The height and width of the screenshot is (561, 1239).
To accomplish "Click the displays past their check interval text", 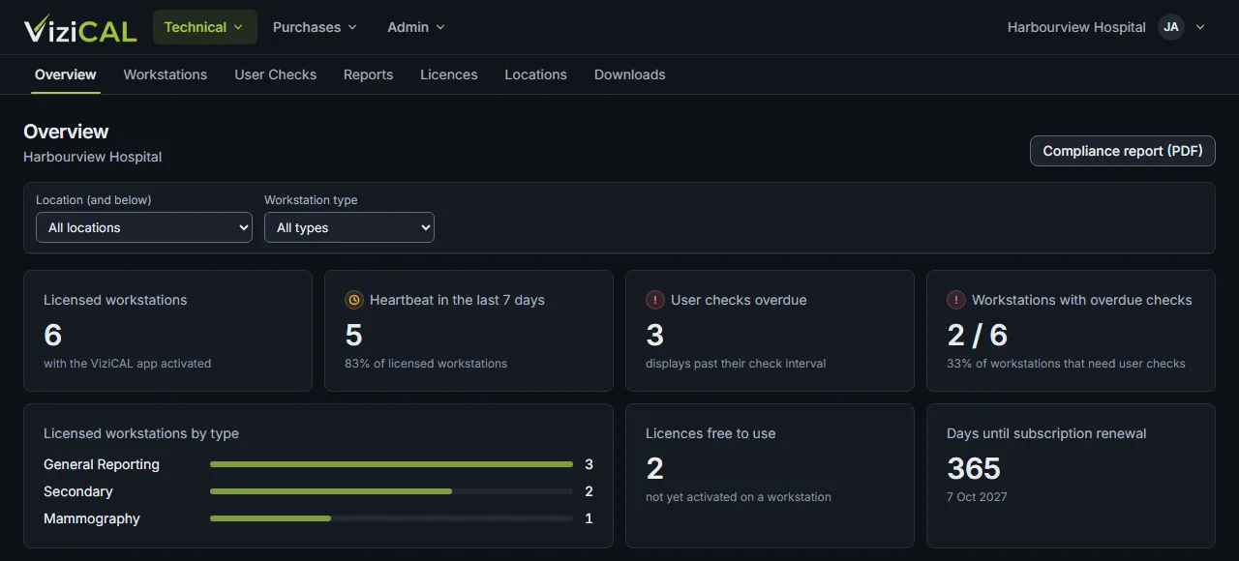I will coord(736,364).
